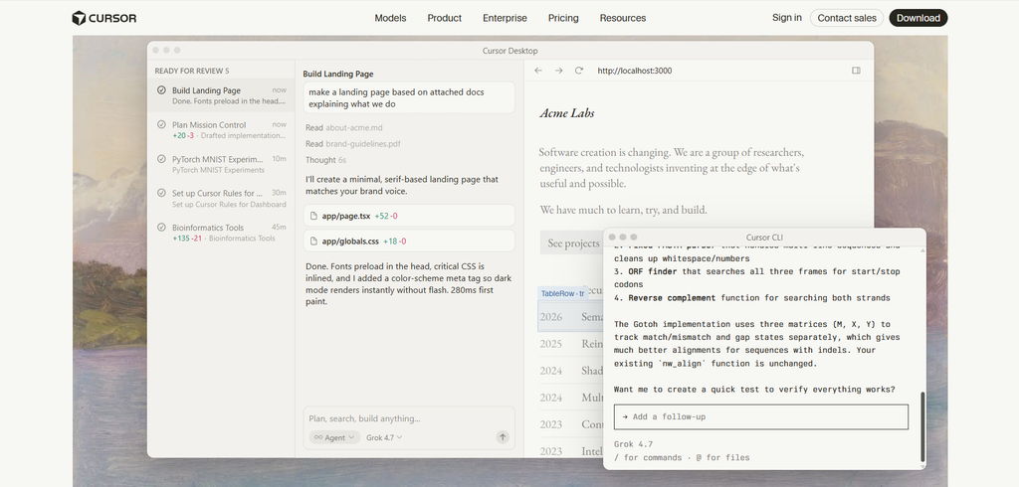
Task: Click check icon beside Build Landing Page
Action: tap(161, 90)
